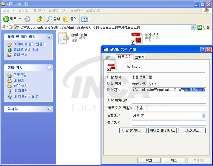Image resolution: width=213 pixels, height=166 pixels.
Task: Click the 뒤로 label in the toolbar
Action: tap(13, 19)
